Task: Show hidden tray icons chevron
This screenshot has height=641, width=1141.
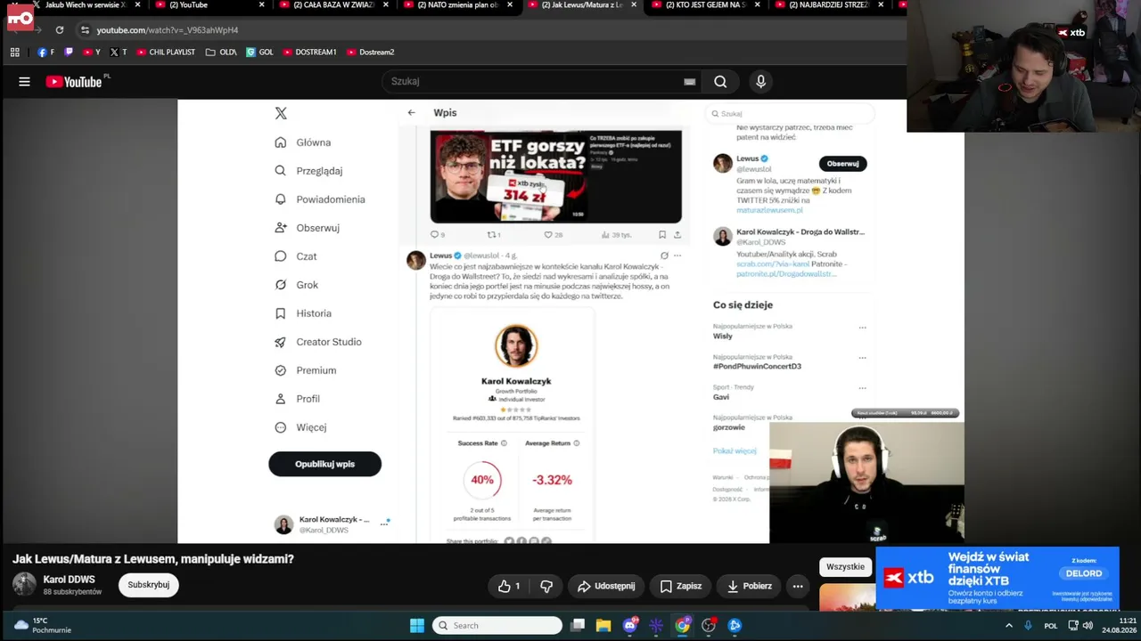Action: click(x=1009, y=626)
